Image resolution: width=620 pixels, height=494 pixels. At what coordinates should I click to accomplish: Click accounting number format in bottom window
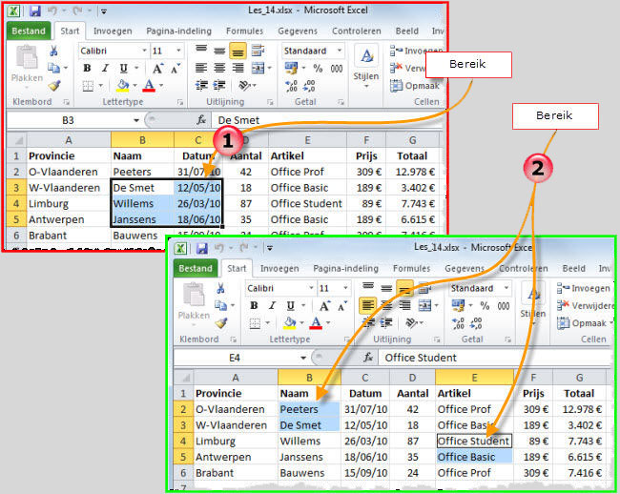[x=458, y=305]
